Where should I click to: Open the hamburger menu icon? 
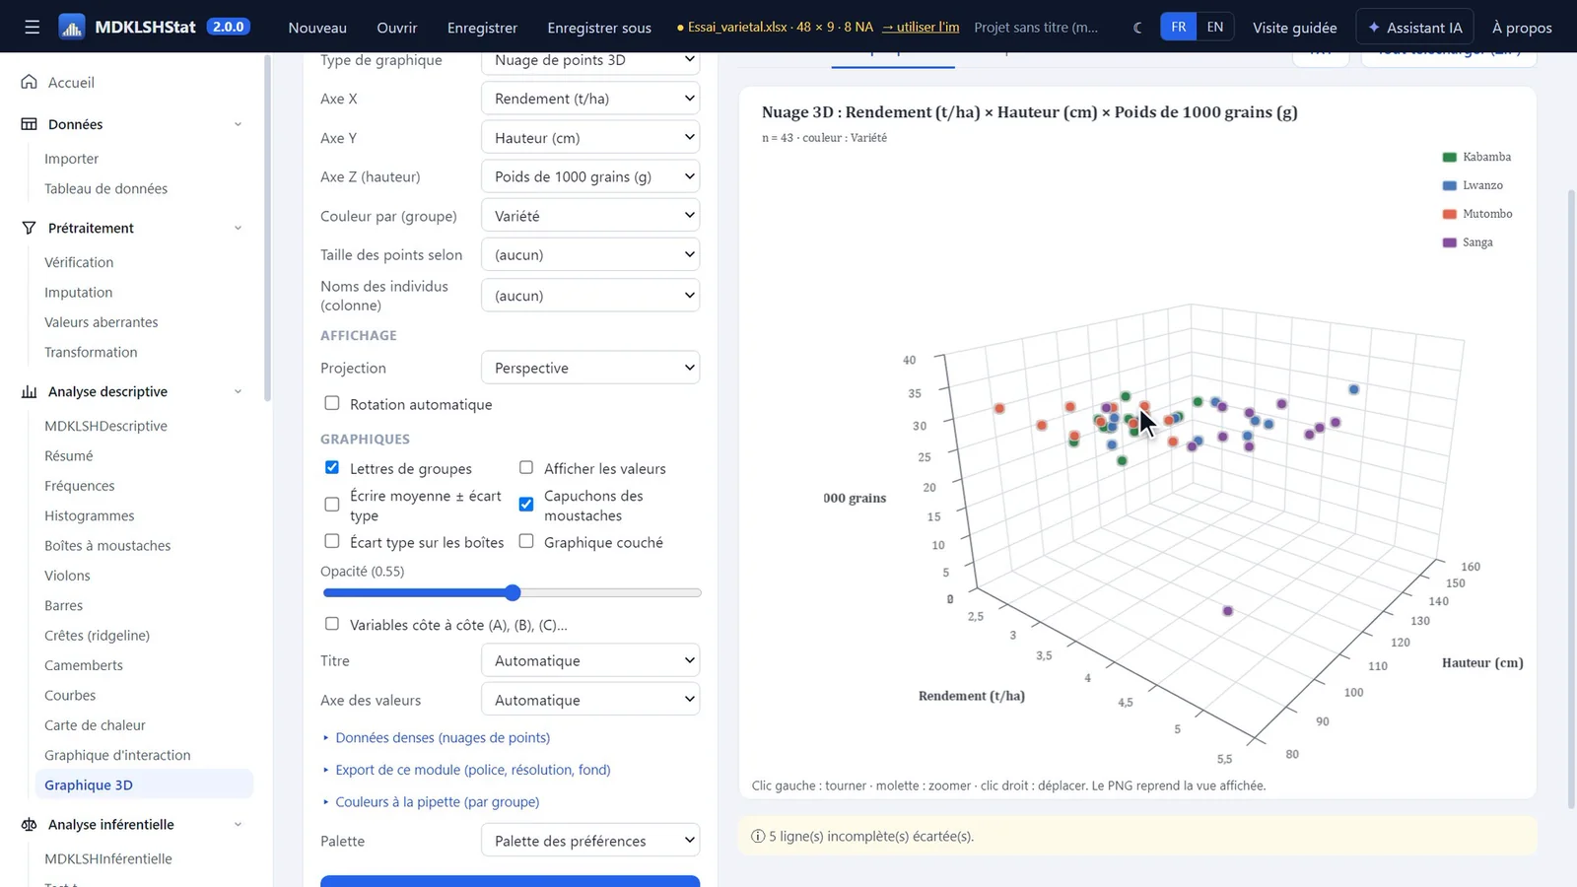coord(32,27)
